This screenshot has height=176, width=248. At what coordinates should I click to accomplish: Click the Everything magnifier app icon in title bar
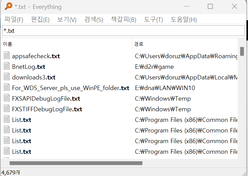(x=9, y=7)
